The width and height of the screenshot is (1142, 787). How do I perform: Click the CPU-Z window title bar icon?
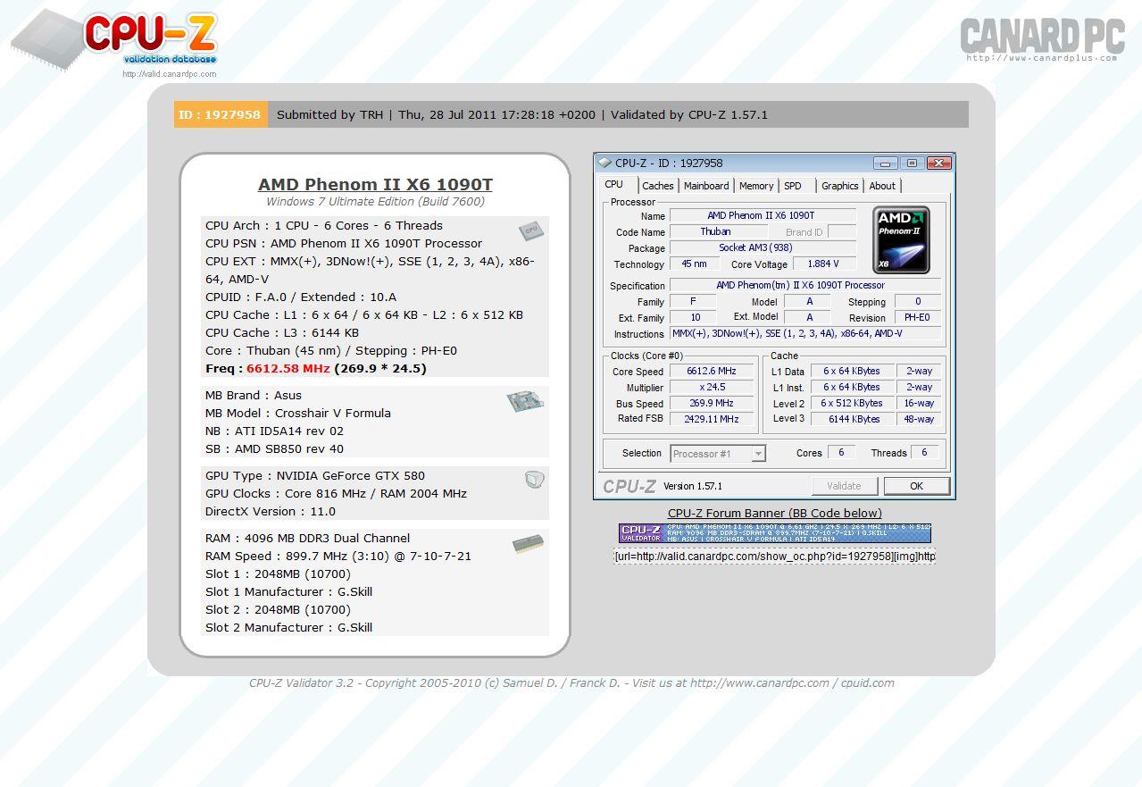point(604,163)
